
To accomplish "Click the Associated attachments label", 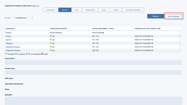I will pyautogui.click(x=14, y=84).
